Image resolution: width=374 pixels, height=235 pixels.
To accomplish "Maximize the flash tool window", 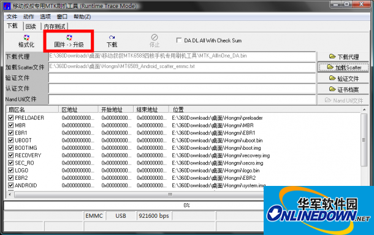I will 347,4.
